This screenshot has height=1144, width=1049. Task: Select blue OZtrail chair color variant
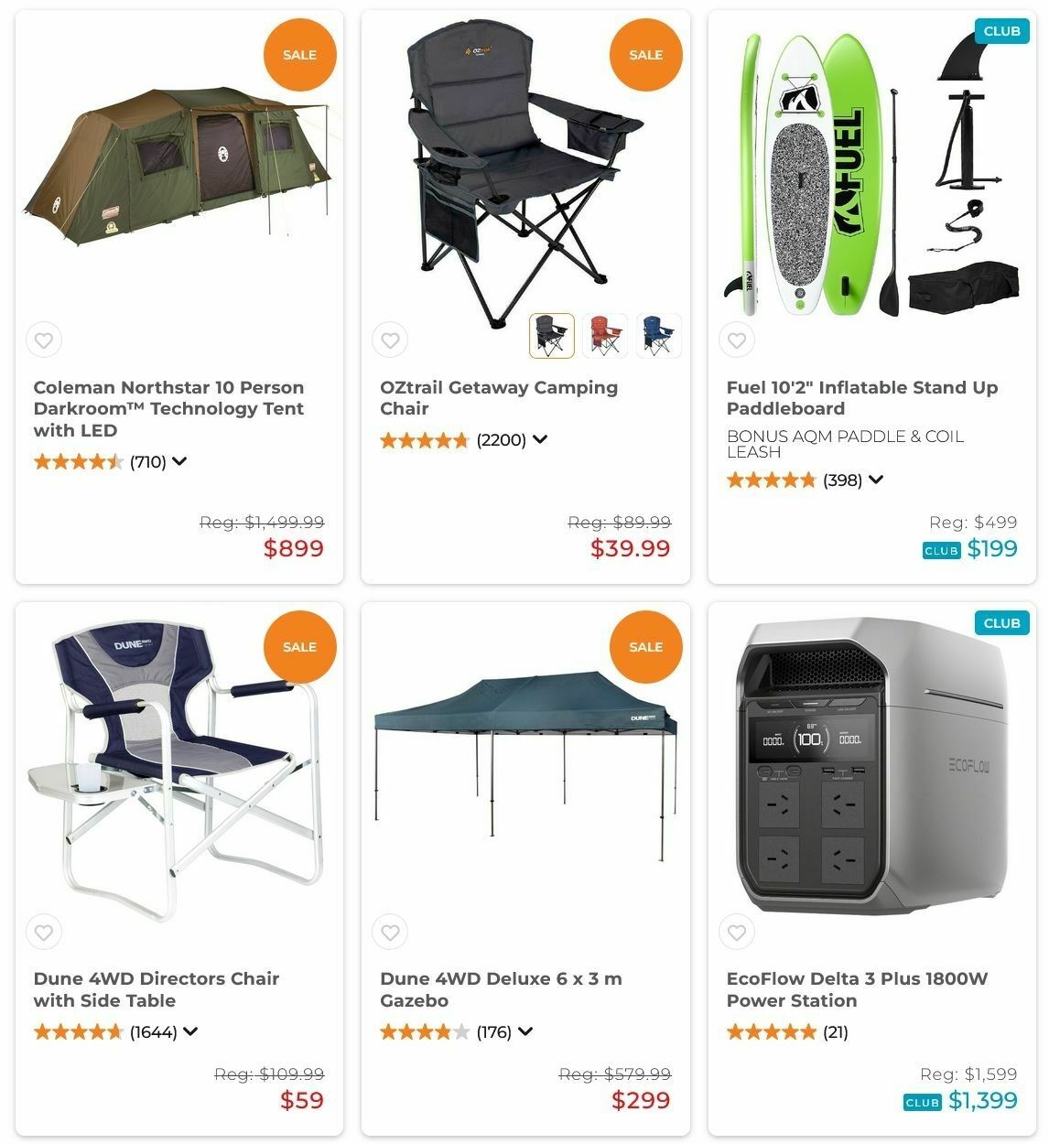[x=658, y=335]
